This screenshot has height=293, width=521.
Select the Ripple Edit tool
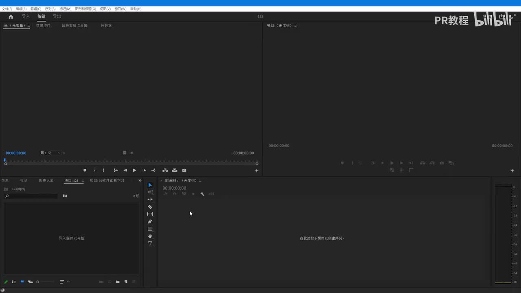click(150, 199)
